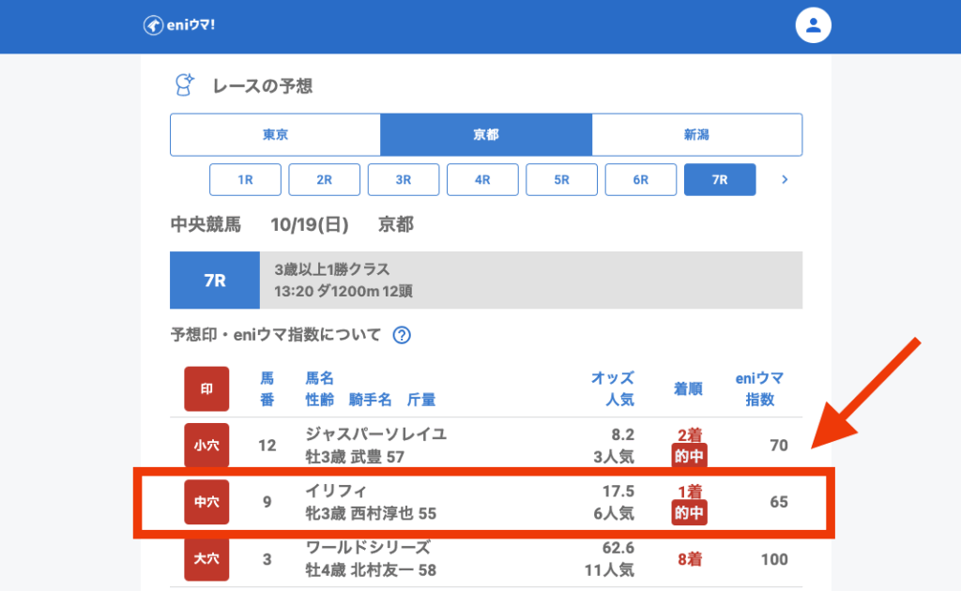
Task: Click the 中穴 prediction mark badge
Action: click(x=206, y=503)
